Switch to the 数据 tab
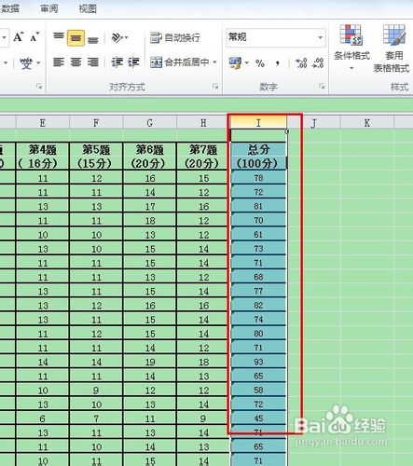 click(10, 8)
